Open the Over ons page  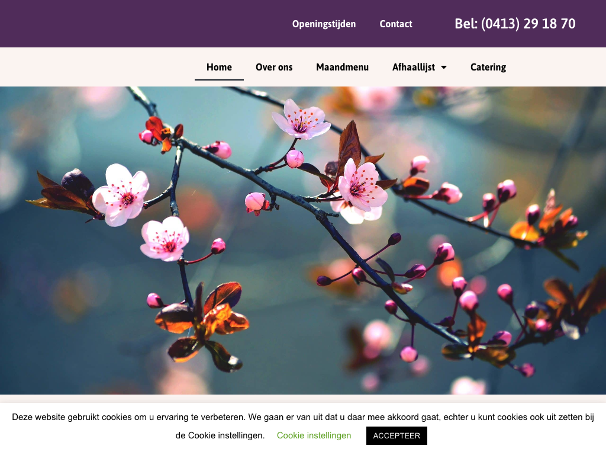(274, 68)
